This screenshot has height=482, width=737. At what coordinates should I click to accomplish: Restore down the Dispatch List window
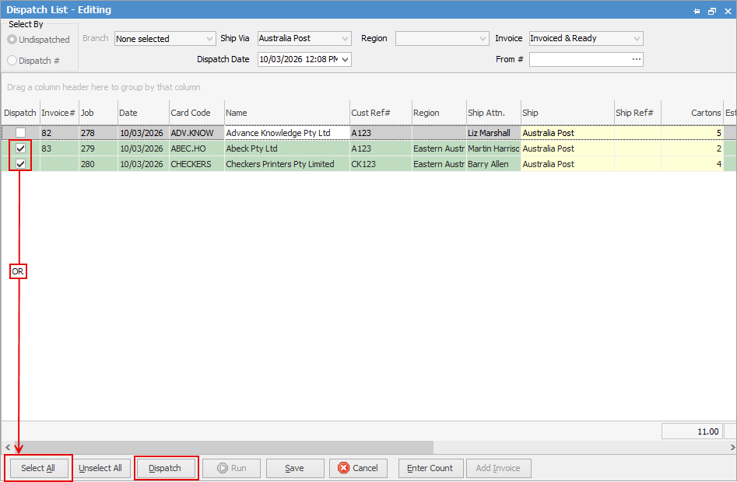pos(712,10)
